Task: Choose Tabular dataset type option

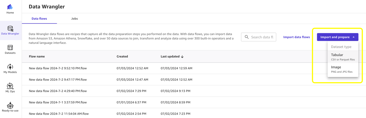Action: coord(343,57)
